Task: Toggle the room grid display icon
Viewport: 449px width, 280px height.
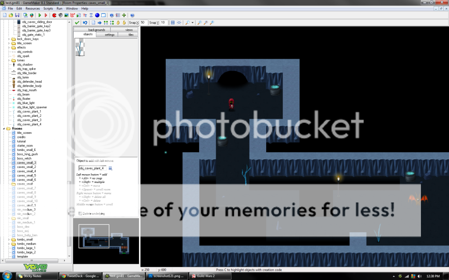Action: [x=173, y=22]
